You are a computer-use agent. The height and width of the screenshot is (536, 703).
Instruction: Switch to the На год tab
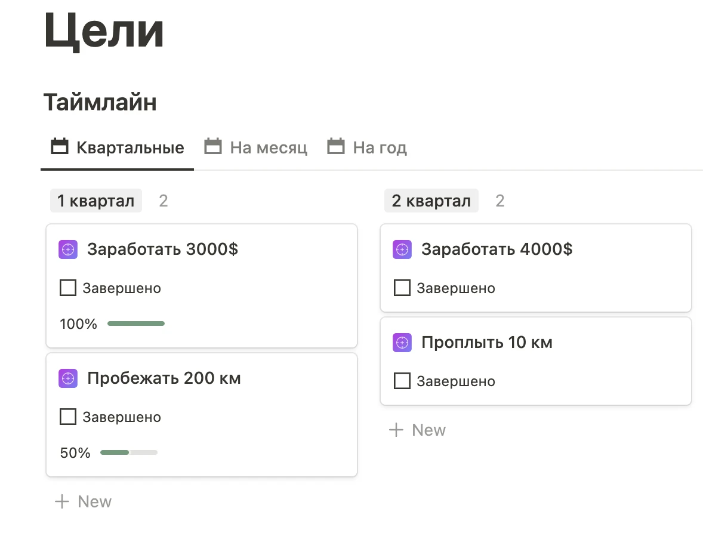click(x=380, y=147)
